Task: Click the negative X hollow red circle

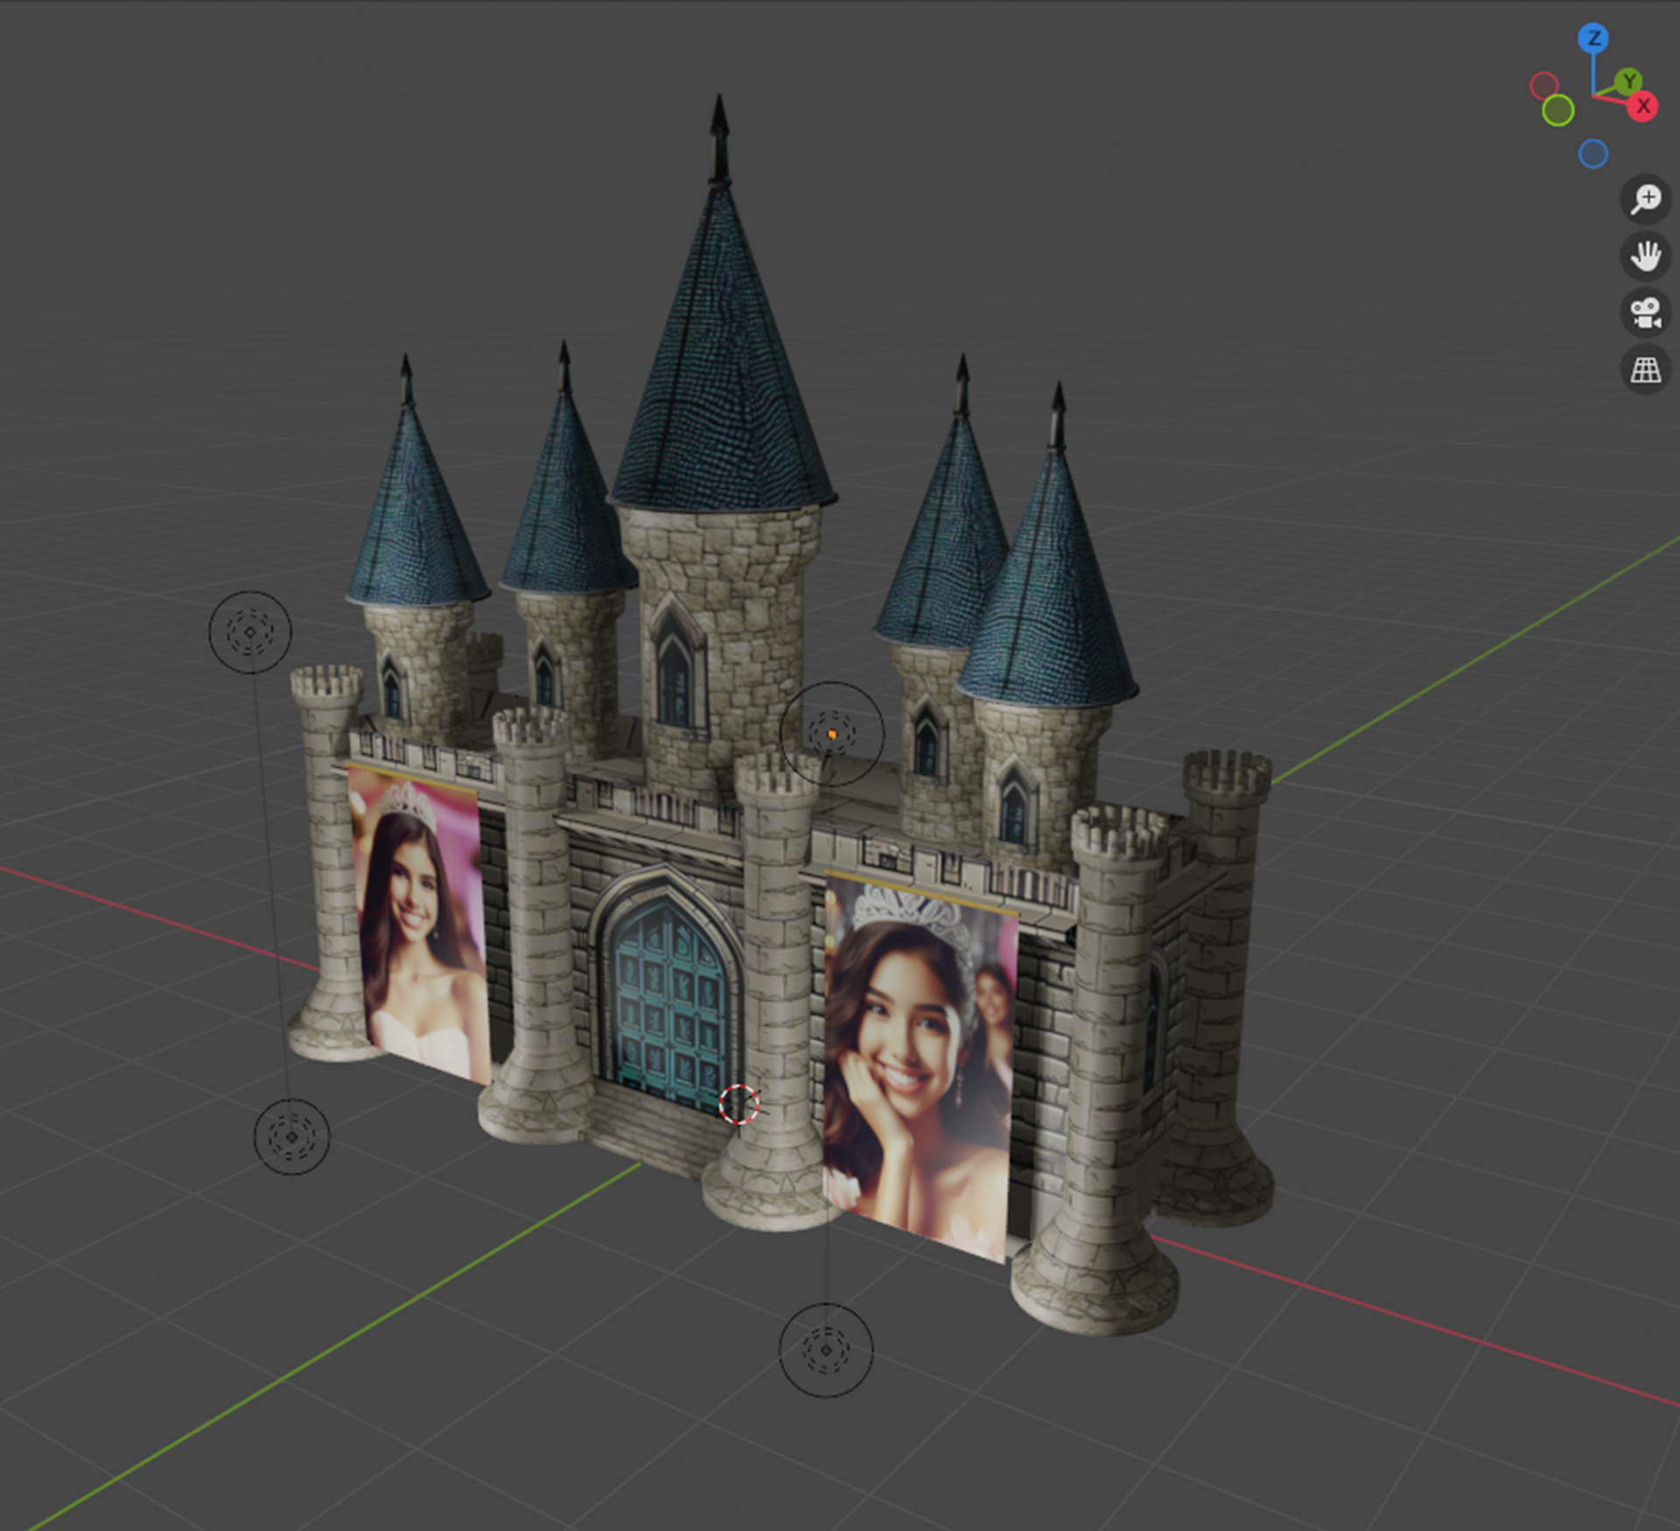Action: coord(1544,86)
